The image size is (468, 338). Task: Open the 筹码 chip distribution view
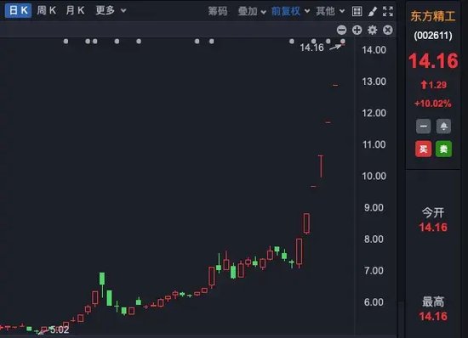point(218,11)
